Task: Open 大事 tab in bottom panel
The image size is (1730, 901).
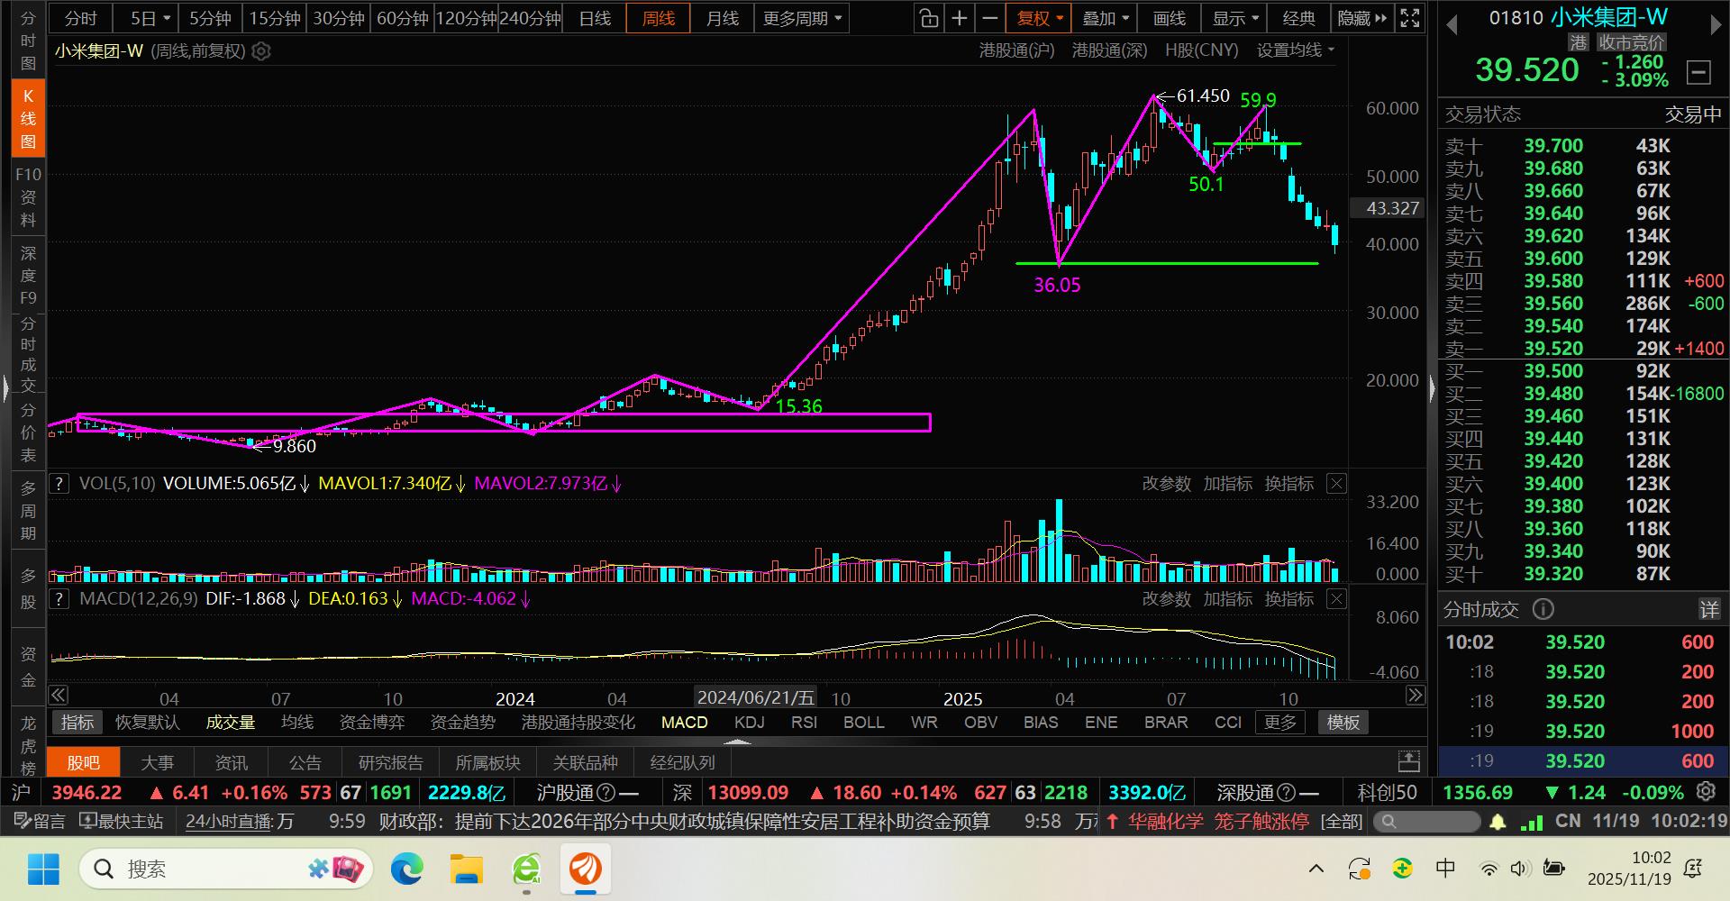Action: [x=158, y=762]
